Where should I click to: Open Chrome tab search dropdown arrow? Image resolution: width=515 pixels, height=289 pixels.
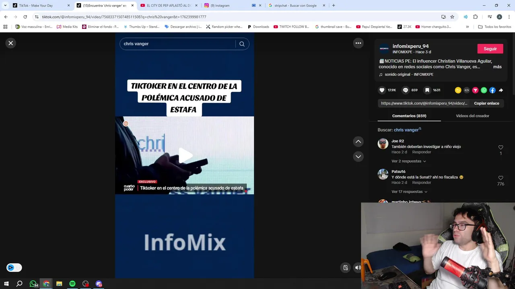pyautogui.click(x=5, y=6)
